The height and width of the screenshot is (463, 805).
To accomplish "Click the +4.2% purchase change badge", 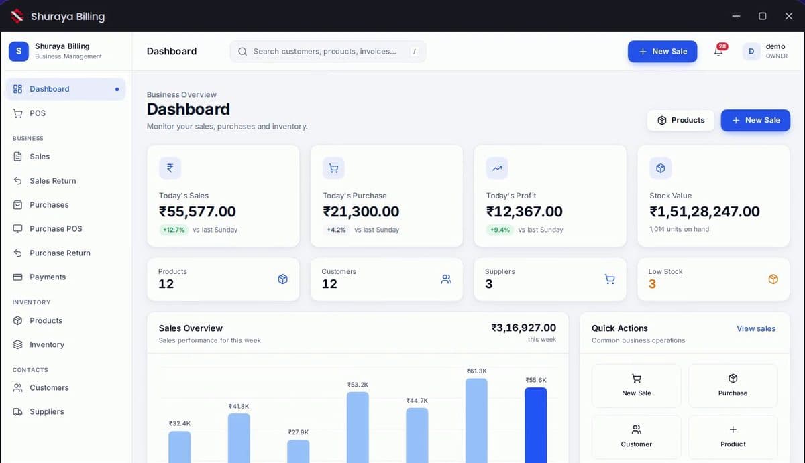I will (x=336, y=230).
